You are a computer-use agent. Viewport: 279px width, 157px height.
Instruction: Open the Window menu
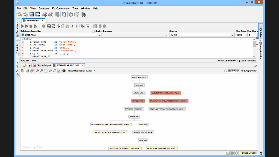85,8
